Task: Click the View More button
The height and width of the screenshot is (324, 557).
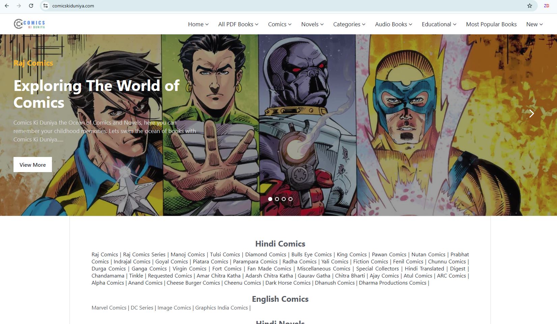Action: click(32, 165)
